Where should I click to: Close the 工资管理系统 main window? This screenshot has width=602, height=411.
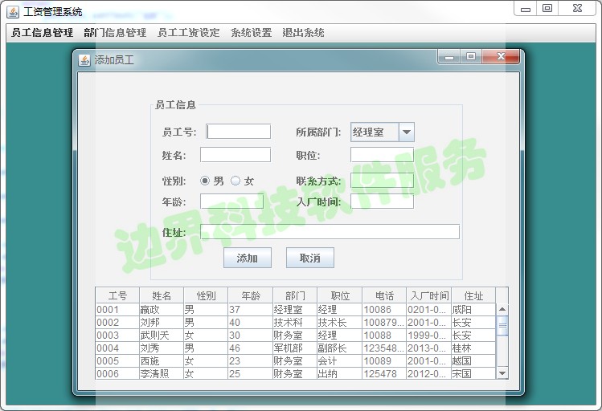(577, 9)
